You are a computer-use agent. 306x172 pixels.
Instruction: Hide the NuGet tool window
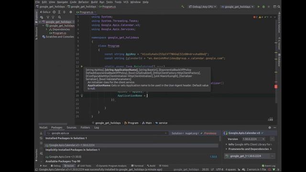(275, 128)
